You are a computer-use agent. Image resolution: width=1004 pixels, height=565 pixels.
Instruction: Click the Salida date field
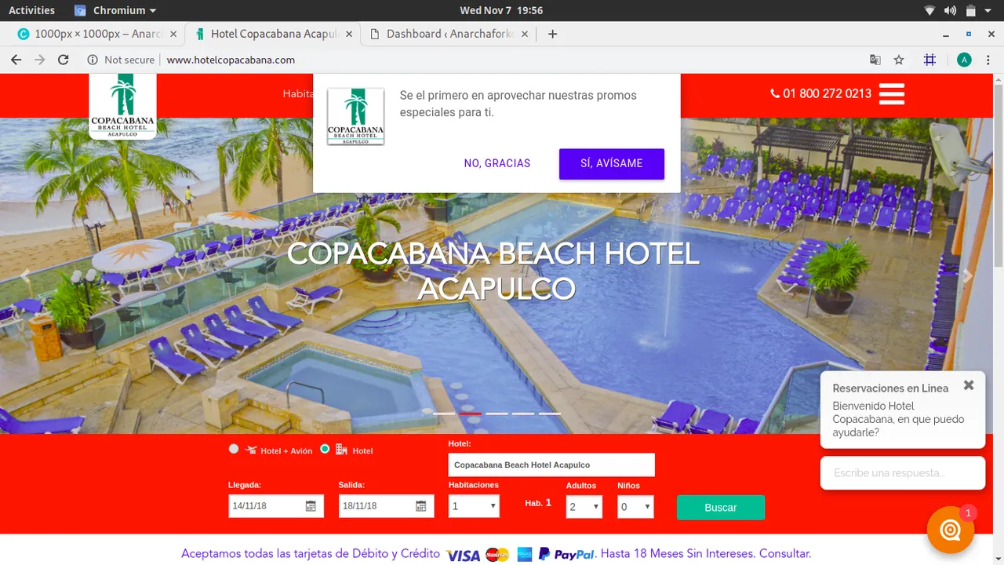(386, 506)
